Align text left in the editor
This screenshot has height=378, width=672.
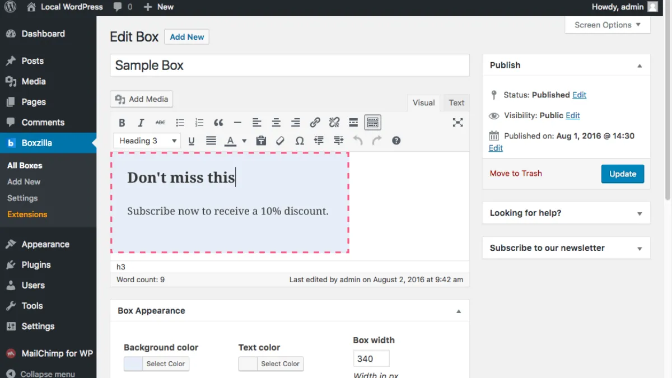pyautogui.click(x=257, y=123)
